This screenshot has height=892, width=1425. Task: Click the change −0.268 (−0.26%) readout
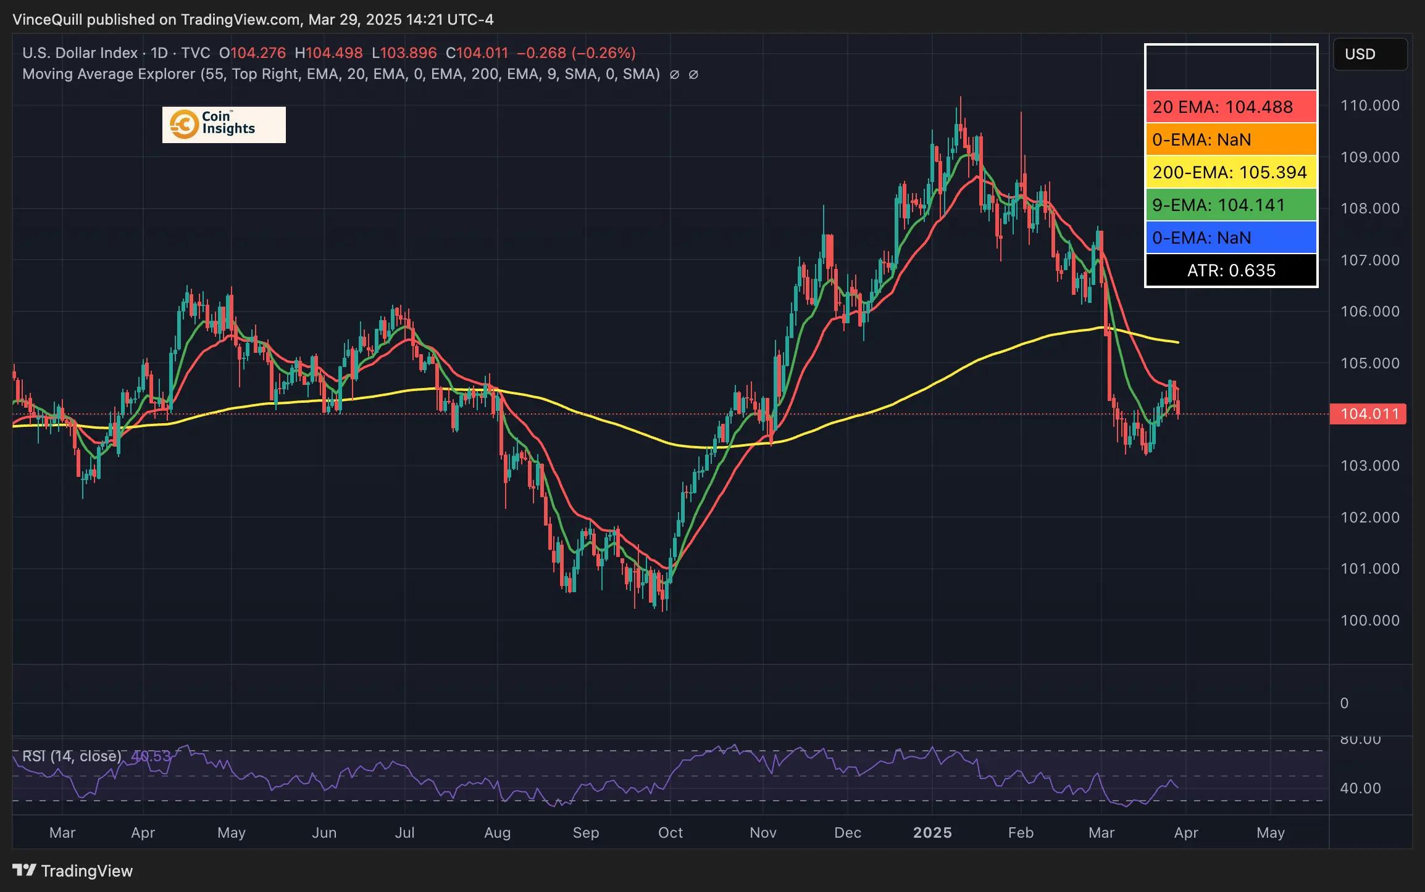(576, 53)
